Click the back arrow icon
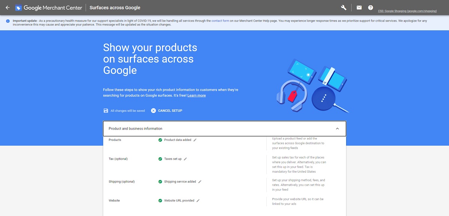 (x=7, y=7)
